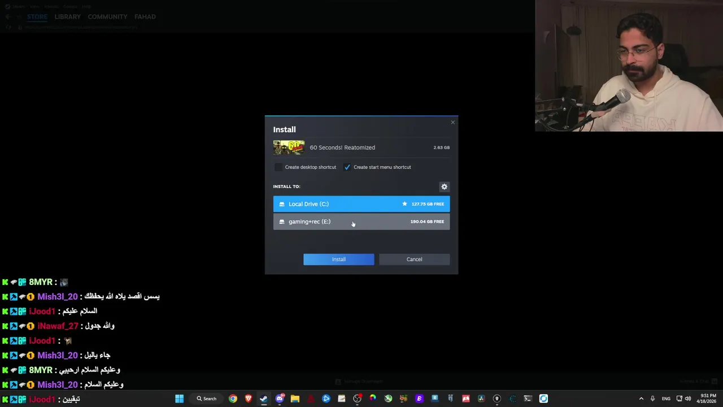The image size is (723, 407).
Task: Open Google Chrome from the taskbar
Action: (x=233, y=399)
